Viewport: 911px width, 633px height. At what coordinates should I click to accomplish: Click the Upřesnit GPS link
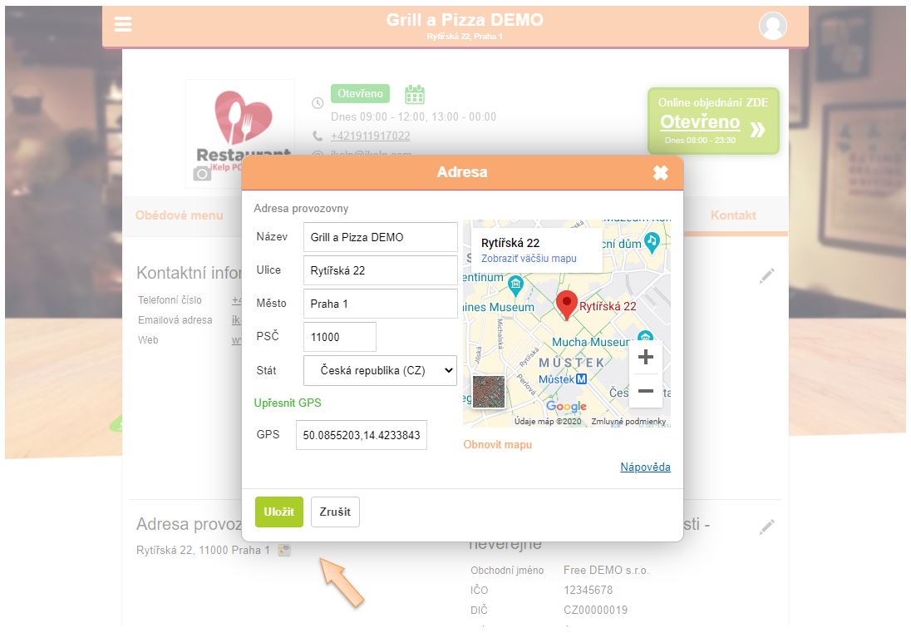coord(288,403)
